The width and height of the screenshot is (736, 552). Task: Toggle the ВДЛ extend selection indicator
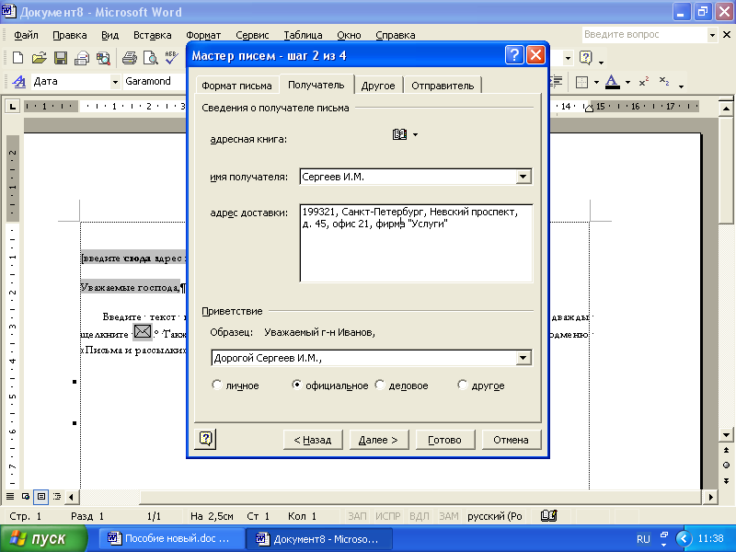coord(420,516)
